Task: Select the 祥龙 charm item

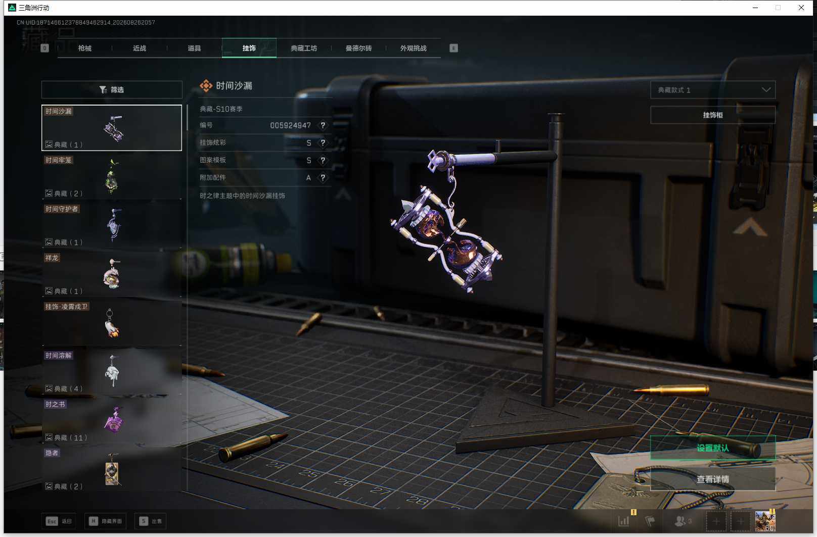Action: pos(112,274)
